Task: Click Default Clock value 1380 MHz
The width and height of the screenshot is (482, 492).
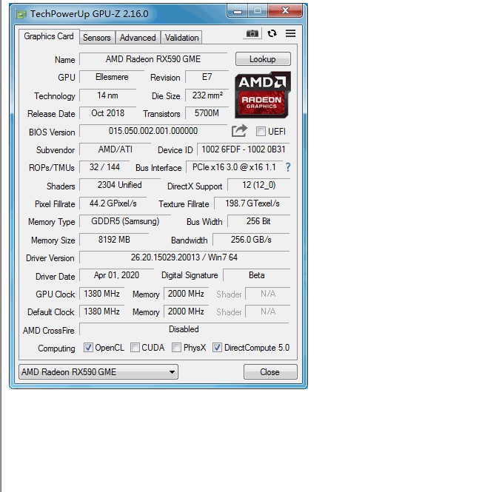Action: [101, 311]
